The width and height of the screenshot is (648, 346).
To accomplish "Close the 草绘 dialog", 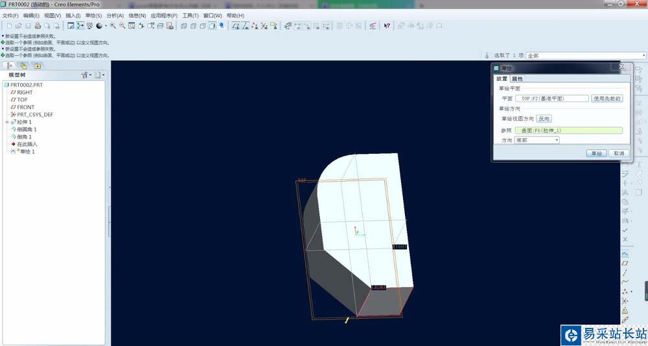I will [x=621, y=67].
